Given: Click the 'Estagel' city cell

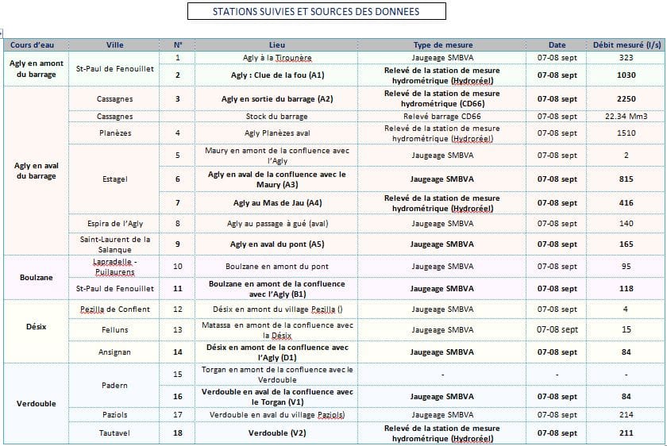Looking at the screenshot, I should 115,179.
